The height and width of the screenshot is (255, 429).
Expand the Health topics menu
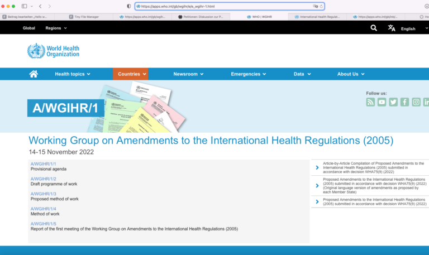click(x=73, y=74)
